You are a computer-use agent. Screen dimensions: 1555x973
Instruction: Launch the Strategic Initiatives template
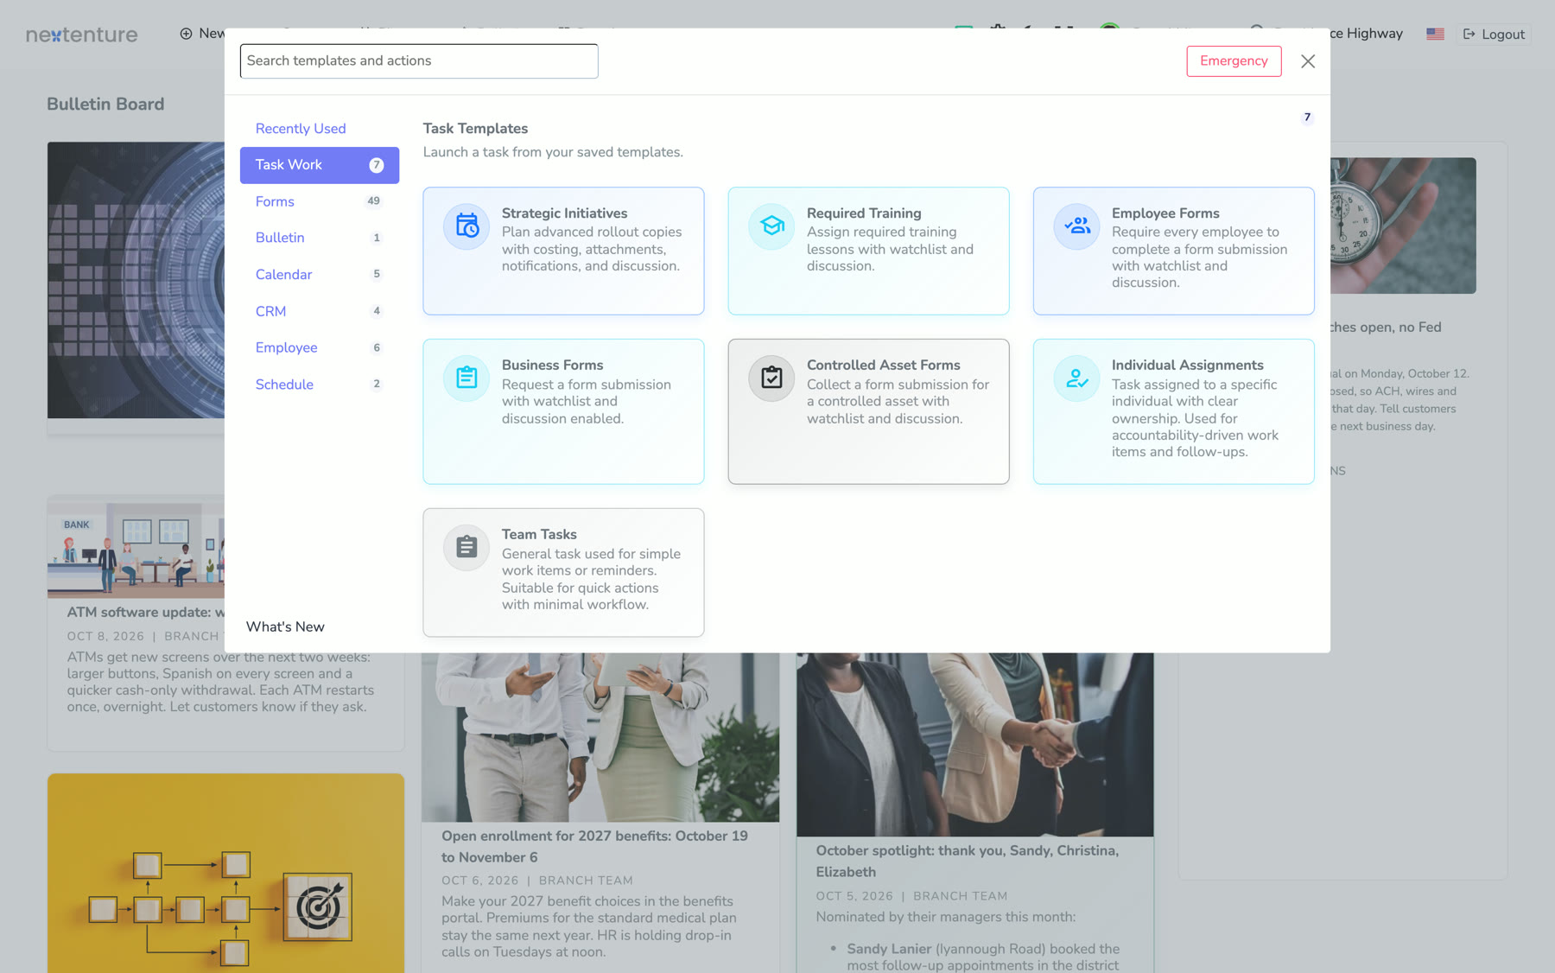point(563,251)
